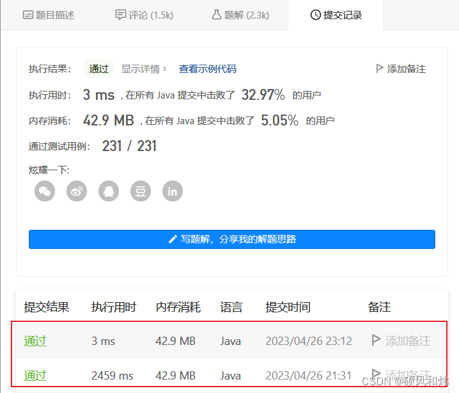Switch to the 评论 (1.5k) tab
Screen dimensions: 459x393
click(x=144, y=15)
